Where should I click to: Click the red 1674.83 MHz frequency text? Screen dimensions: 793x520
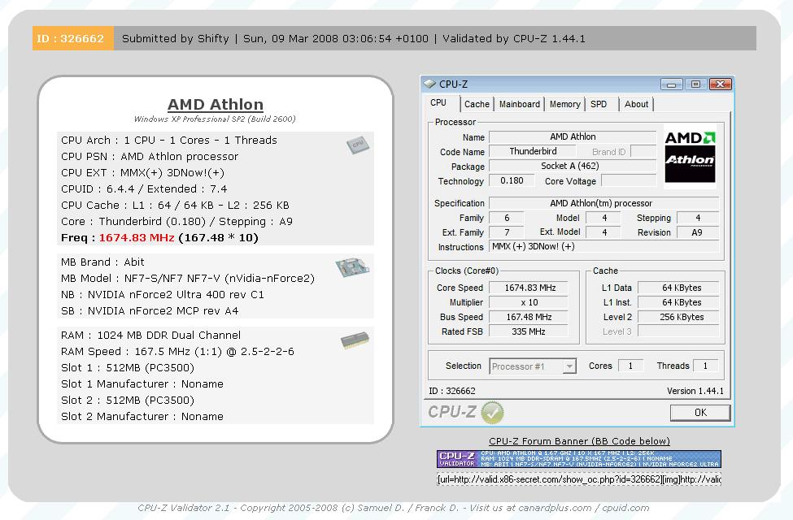[x=137, y=237]
